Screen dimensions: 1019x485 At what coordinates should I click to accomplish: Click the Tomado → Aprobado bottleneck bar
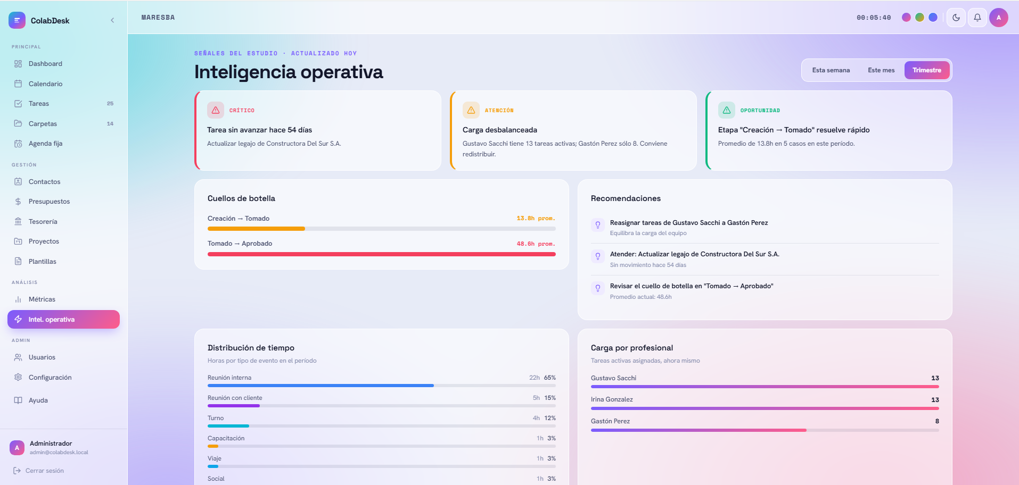pyautogui.click(x=381, y=254)
